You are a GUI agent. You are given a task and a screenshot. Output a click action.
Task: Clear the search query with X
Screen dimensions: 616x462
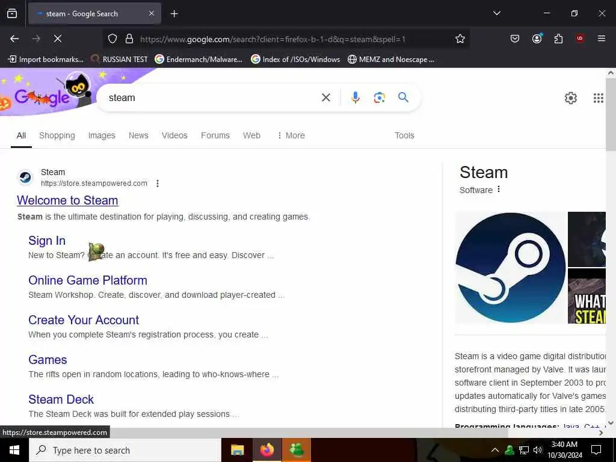click(x=325, y=97)
